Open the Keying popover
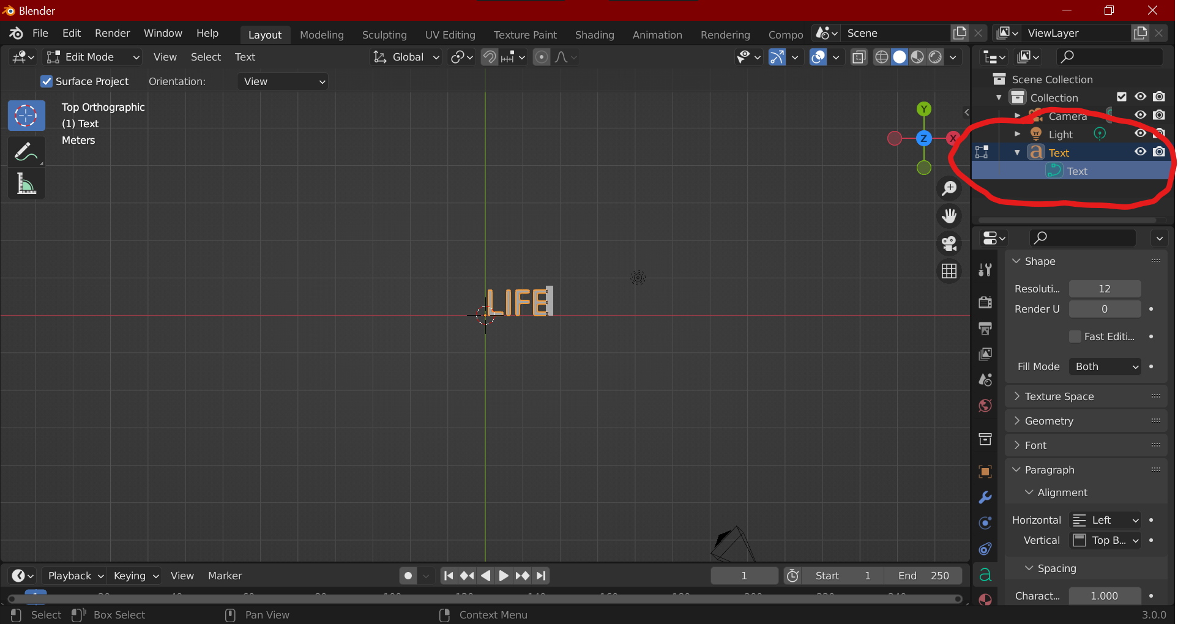The width and height of the screenshot is (1178, 624). pyautogui.click(x=136, y=576)
